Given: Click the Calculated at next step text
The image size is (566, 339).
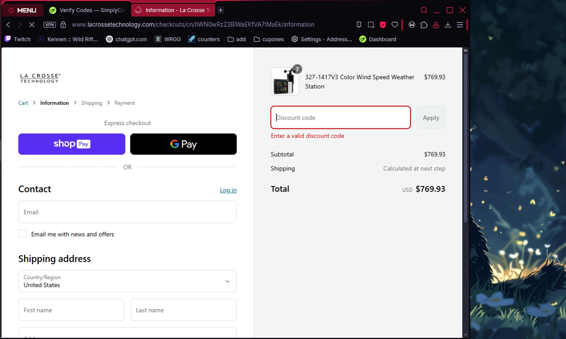Looking at the screenshot, I should click(414, 169).
